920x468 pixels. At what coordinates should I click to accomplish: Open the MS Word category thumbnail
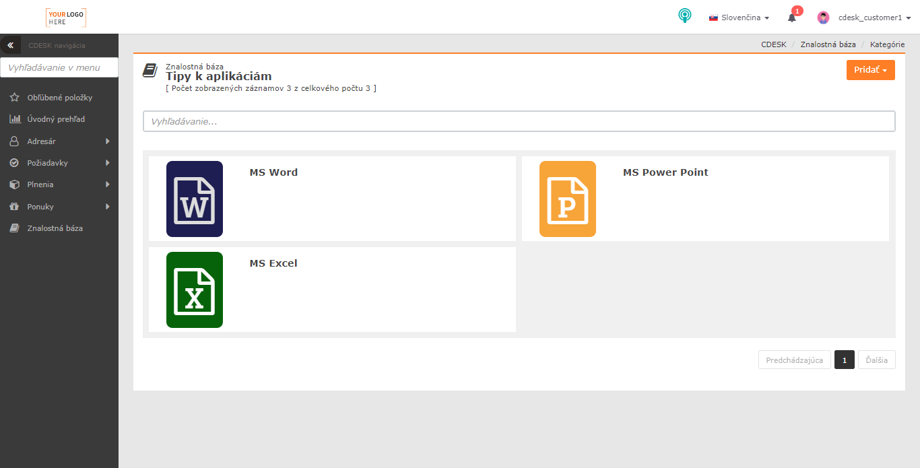[x=195, y=199]
